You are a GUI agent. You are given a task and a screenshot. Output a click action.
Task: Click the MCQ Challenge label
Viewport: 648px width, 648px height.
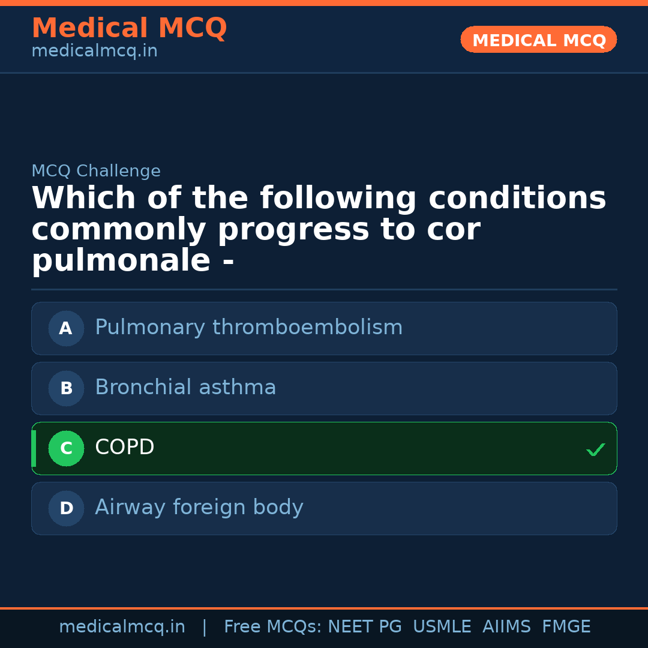click(x=96, y=171)
